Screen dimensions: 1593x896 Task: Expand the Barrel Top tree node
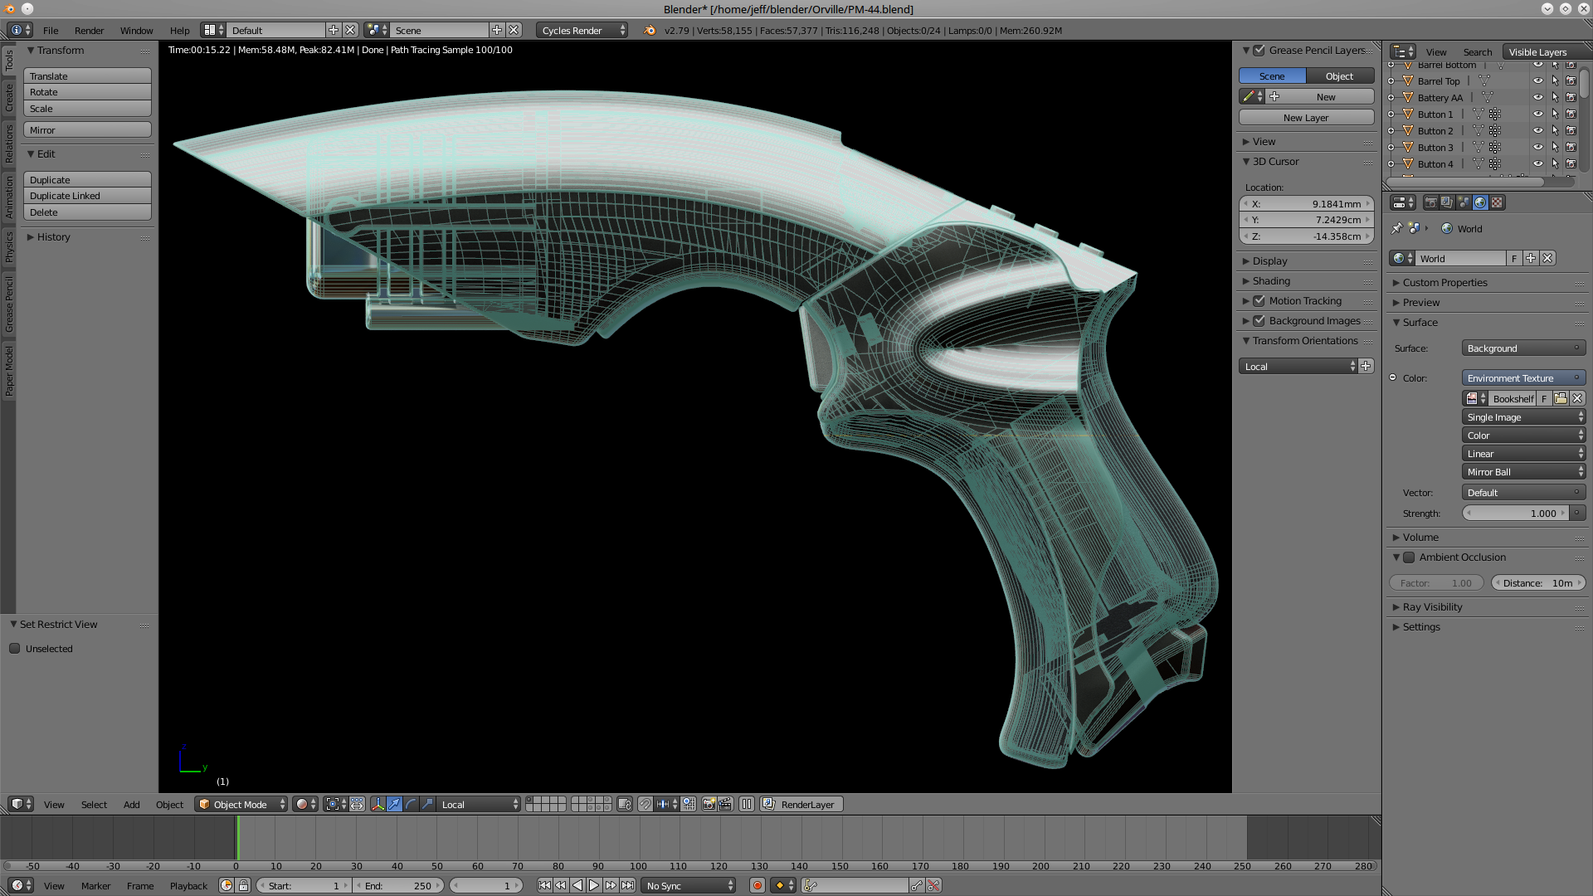pyautogui.click(x=1391, y=81)
